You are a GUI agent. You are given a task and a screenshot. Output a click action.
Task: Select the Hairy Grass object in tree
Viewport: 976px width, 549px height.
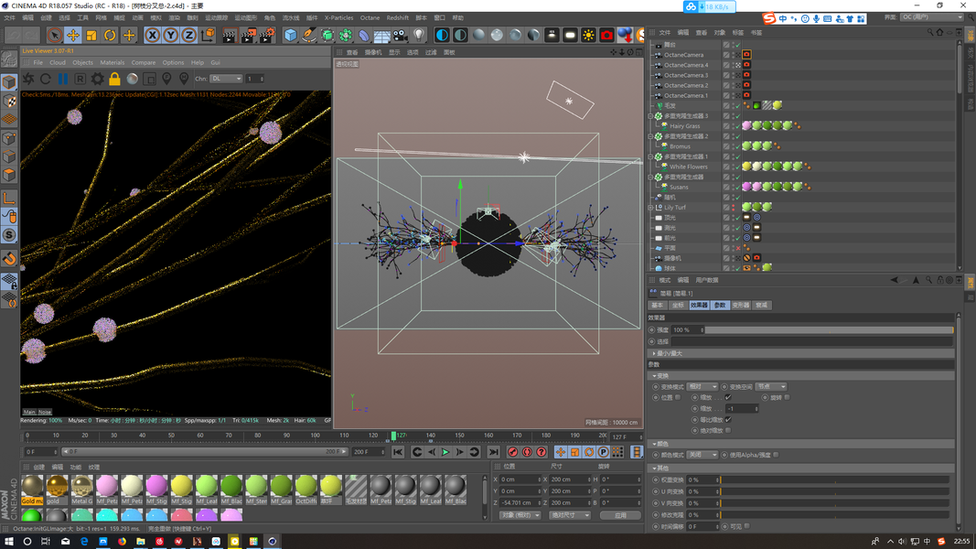[685, 126]
